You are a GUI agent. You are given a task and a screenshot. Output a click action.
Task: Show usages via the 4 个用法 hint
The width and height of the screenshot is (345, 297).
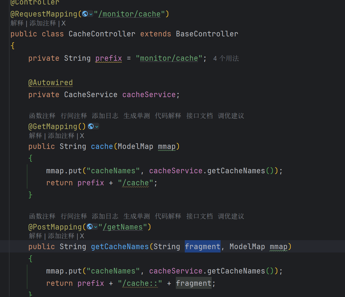[x=226, y=59]
